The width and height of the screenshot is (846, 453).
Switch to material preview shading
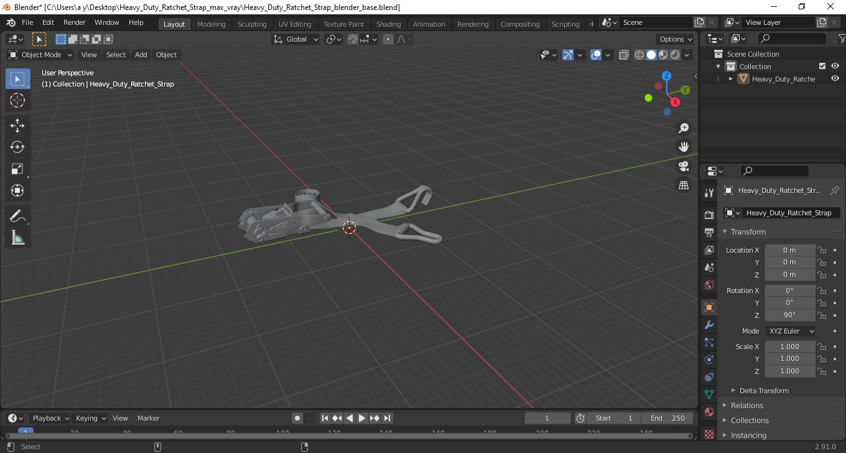tap(663, 55)
